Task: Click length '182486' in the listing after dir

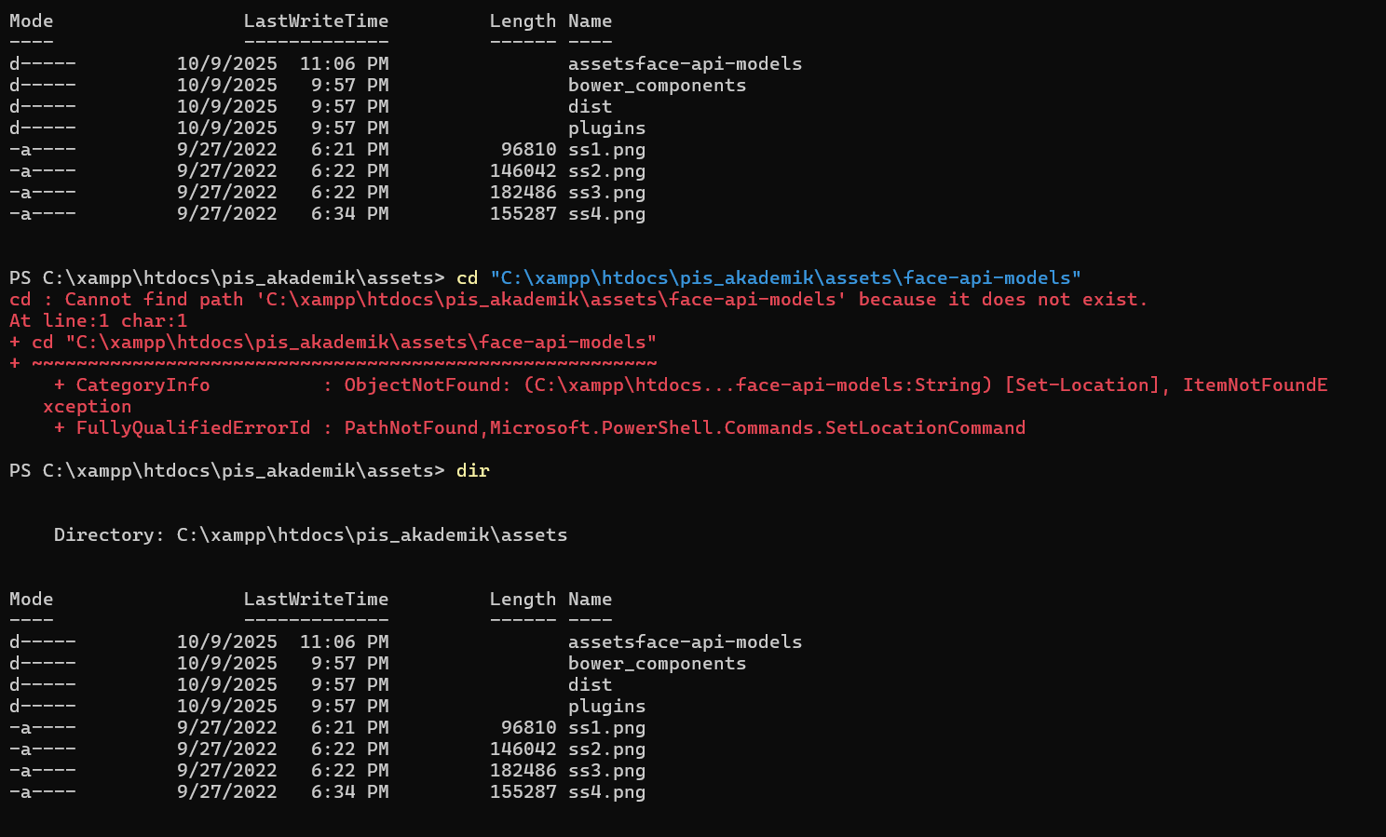Action: (x=523, y=770)
